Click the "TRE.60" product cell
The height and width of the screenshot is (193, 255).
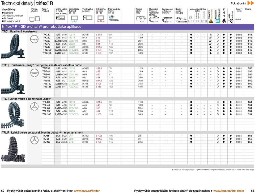click(x=46, y=74)
